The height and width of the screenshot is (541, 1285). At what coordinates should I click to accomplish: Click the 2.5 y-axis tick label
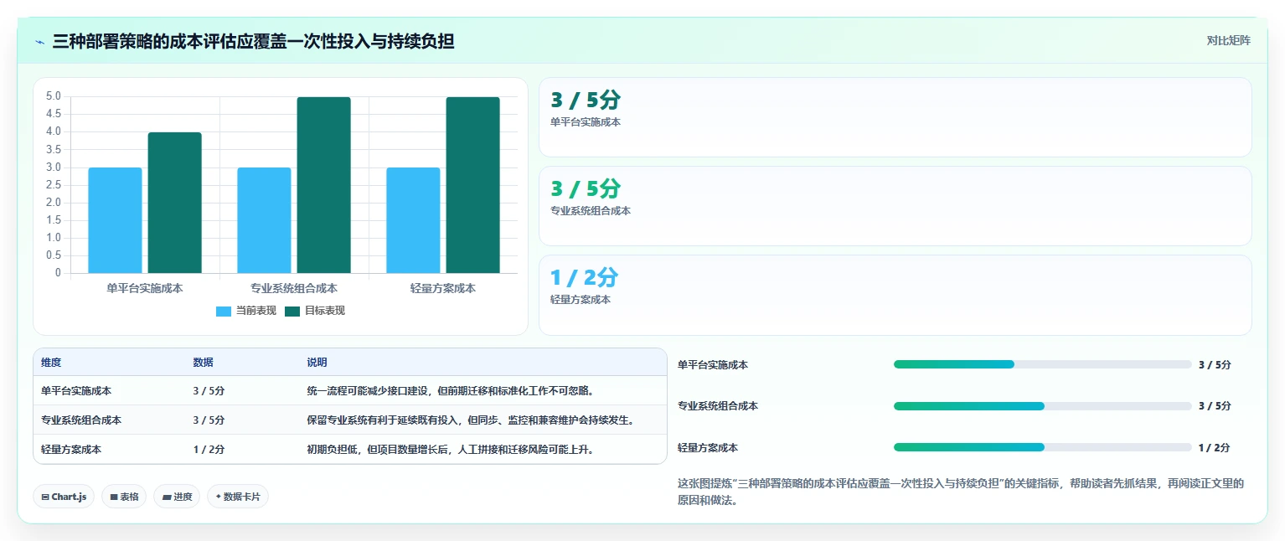(x=53, y=185)
